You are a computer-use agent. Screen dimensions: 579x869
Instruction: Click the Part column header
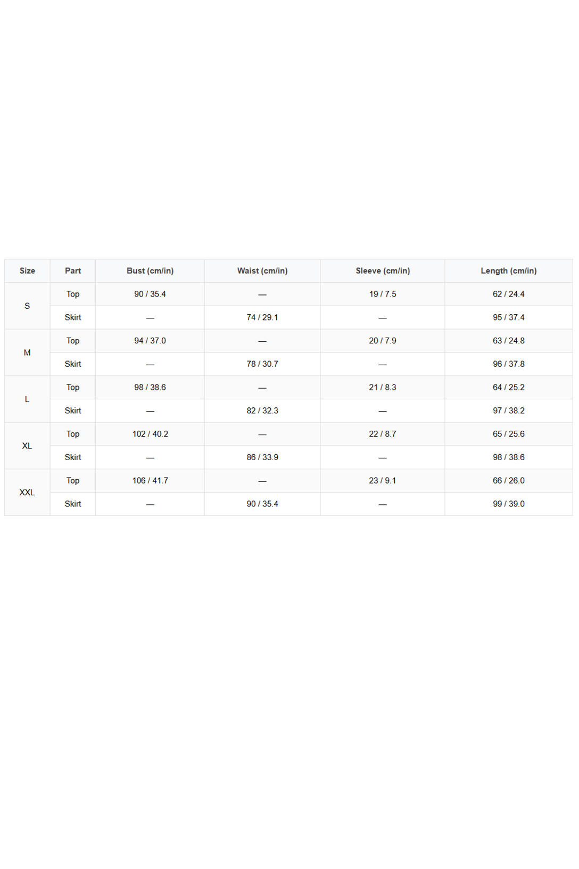pos(73,270)
